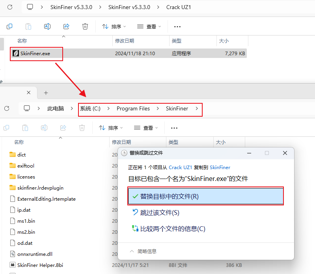Close the 替换或跳过文件 dialog
Screen dimensions: 315x274
285,153
